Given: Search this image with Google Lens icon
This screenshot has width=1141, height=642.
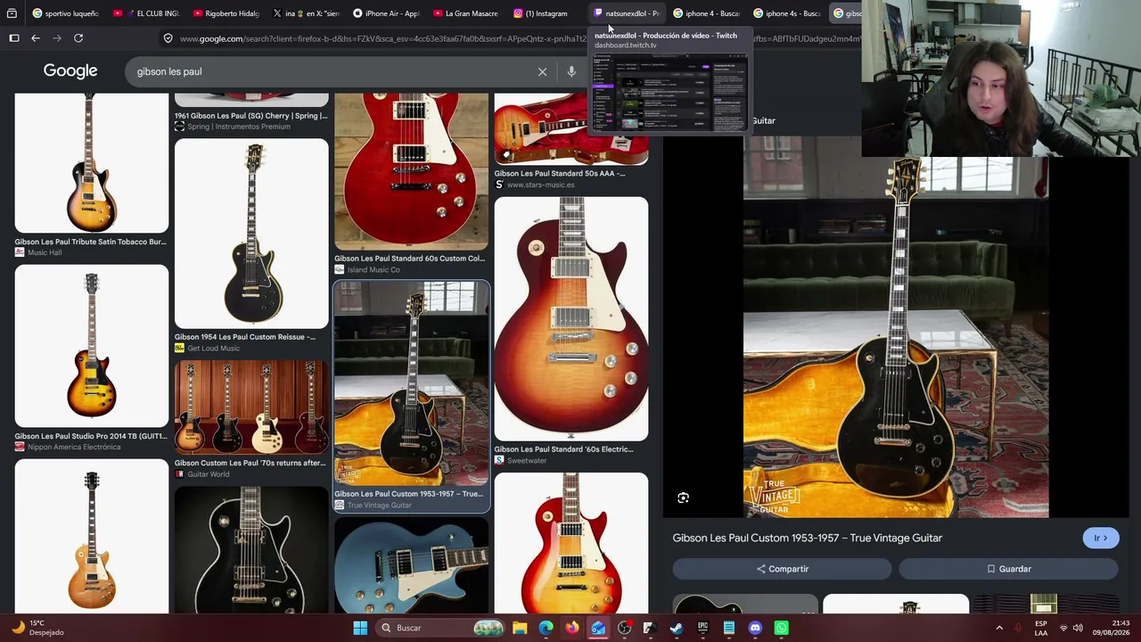Looking at the screenshot, I should tap(683, 498).
